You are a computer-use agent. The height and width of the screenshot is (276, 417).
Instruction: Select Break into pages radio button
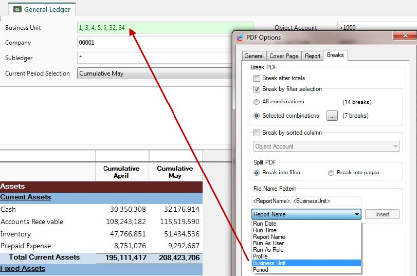point(331,173)
